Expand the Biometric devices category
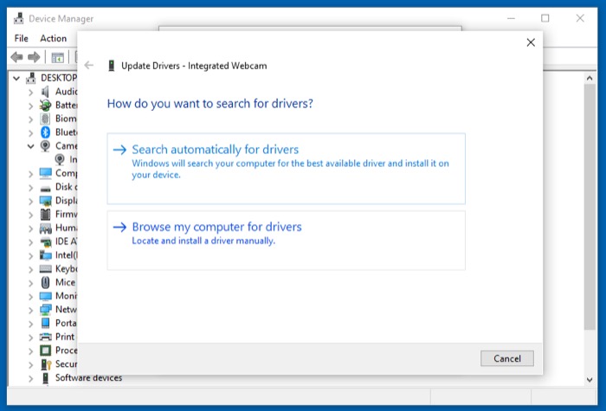This screenshot has width=606, height=411. click(x=30, y=119)
